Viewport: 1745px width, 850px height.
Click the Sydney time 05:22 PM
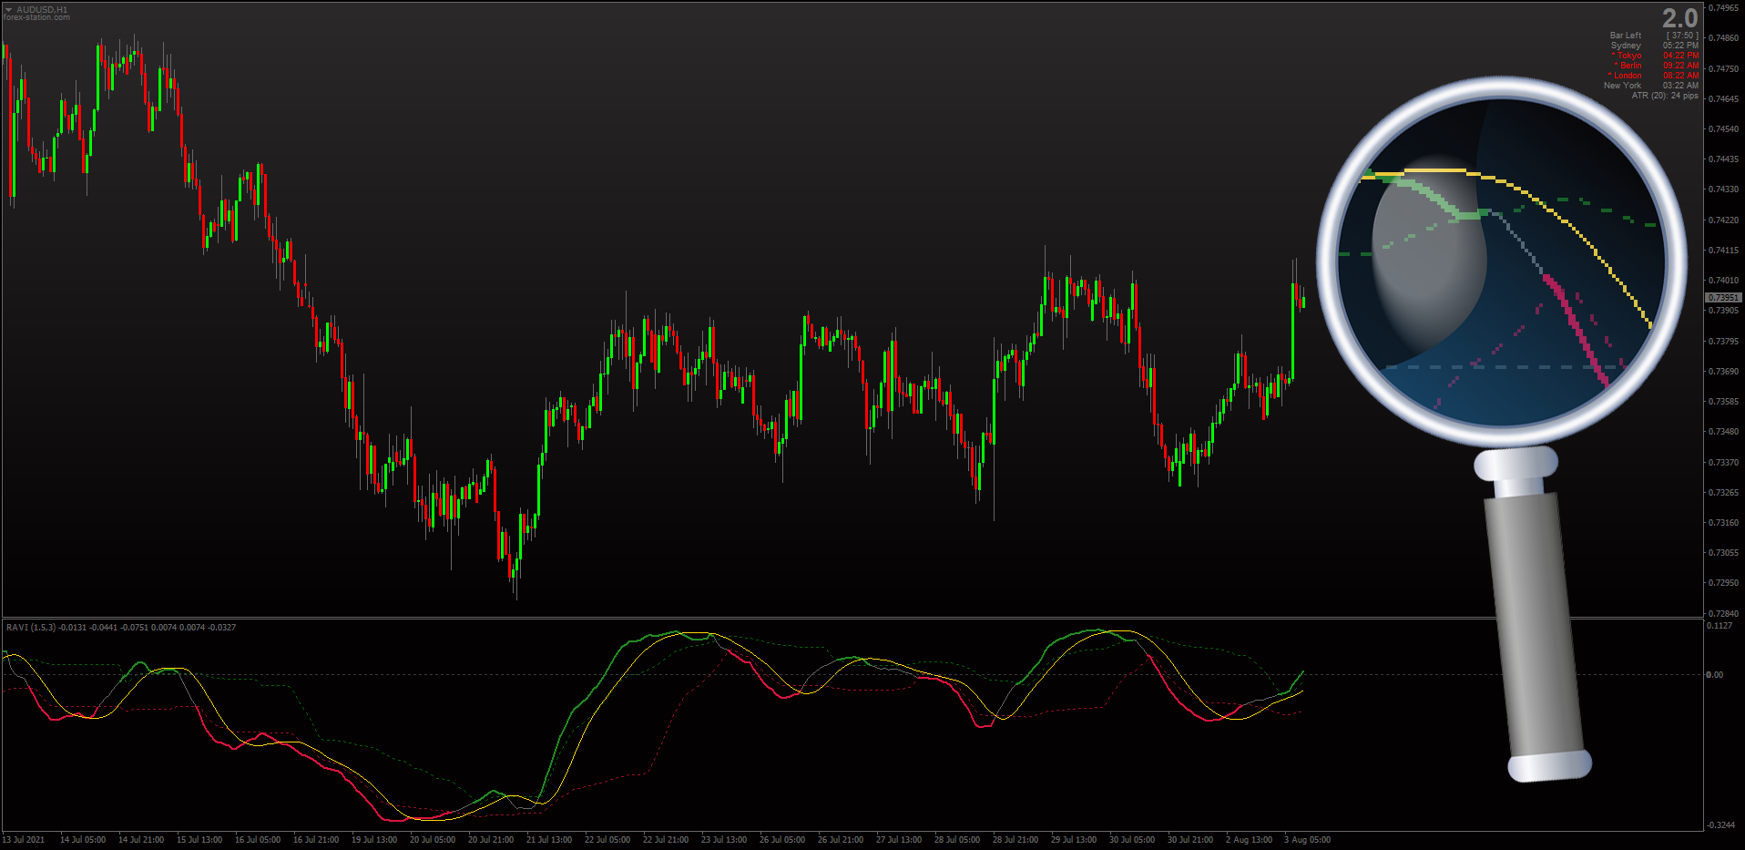coord(1680,46)
